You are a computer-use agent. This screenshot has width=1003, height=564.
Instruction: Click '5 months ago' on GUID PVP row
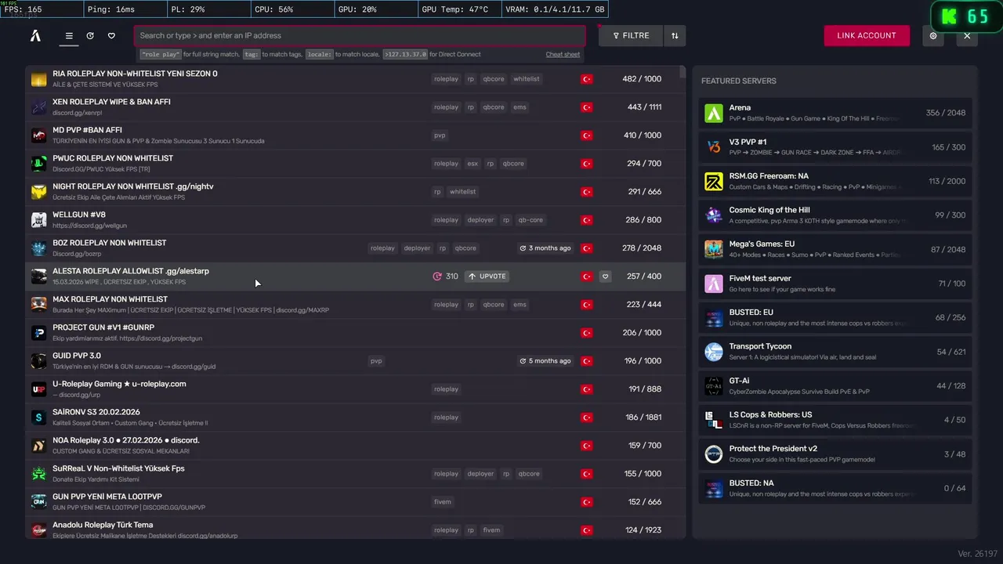(545, 361)
